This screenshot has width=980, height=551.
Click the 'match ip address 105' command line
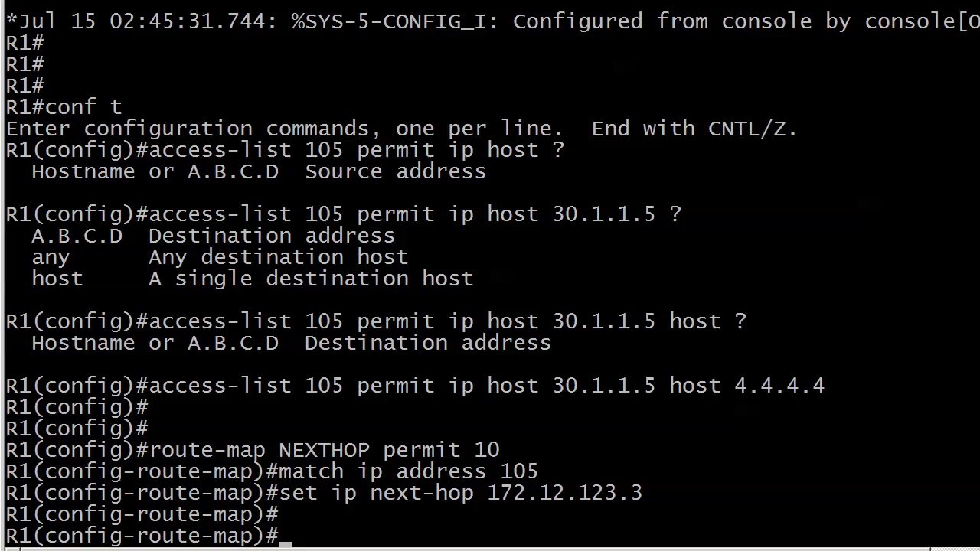tap(272, 471)
